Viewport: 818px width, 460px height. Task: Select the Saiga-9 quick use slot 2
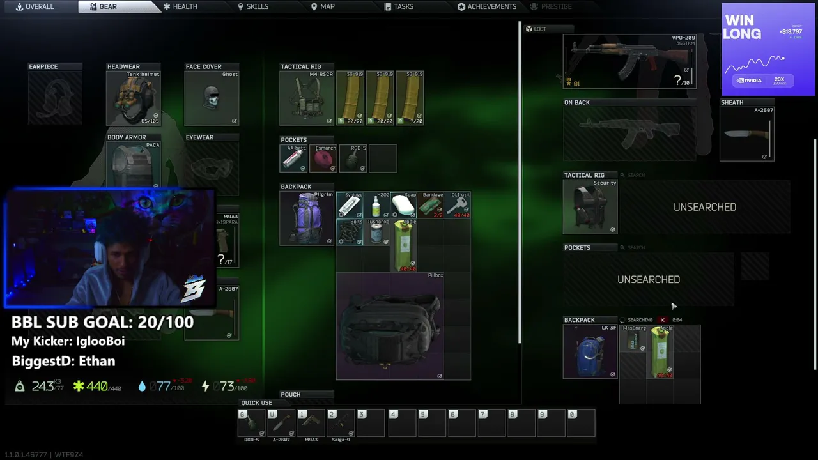(x=341, y=423)
